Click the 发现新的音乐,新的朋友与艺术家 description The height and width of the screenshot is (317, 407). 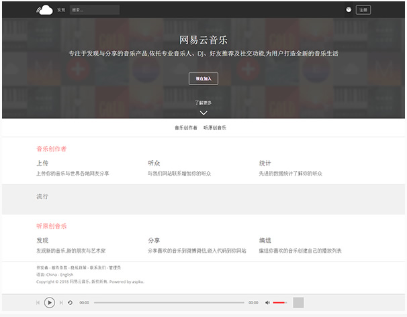(71, 251)
